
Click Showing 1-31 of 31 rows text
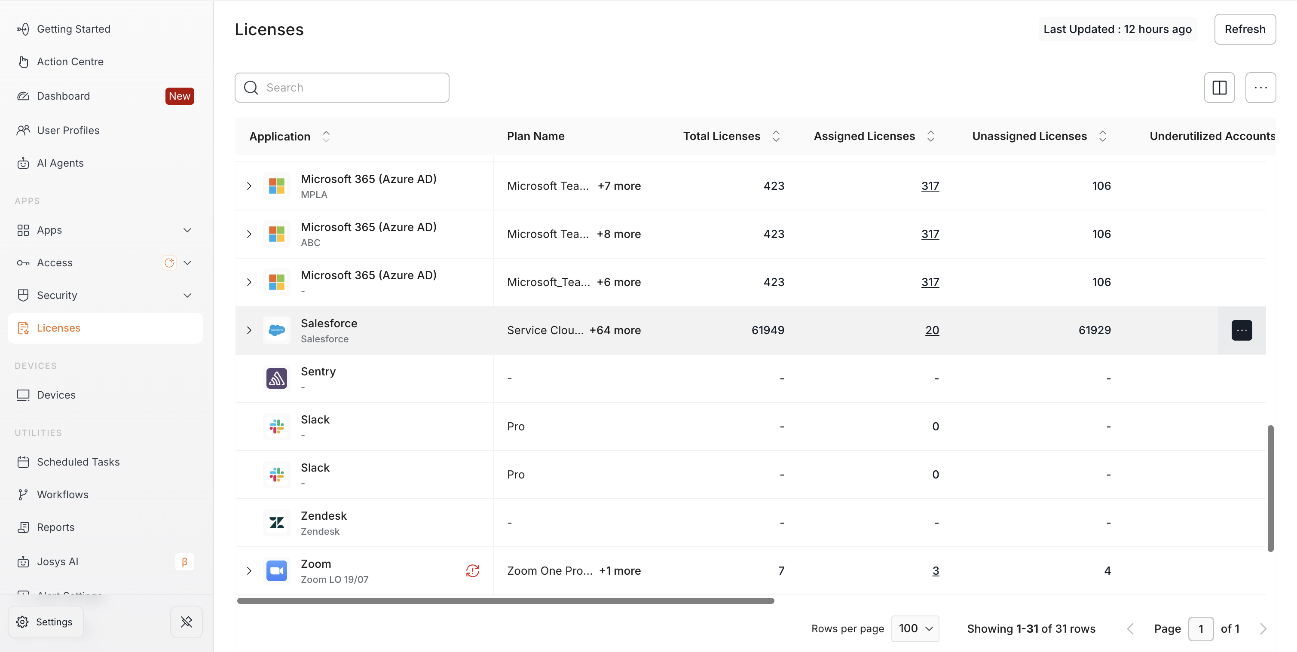(1031, 629)
